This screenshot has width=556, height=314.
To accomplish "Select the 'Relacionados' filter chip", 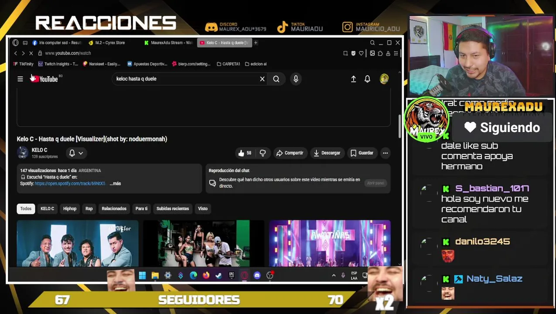I will point(114,208).
